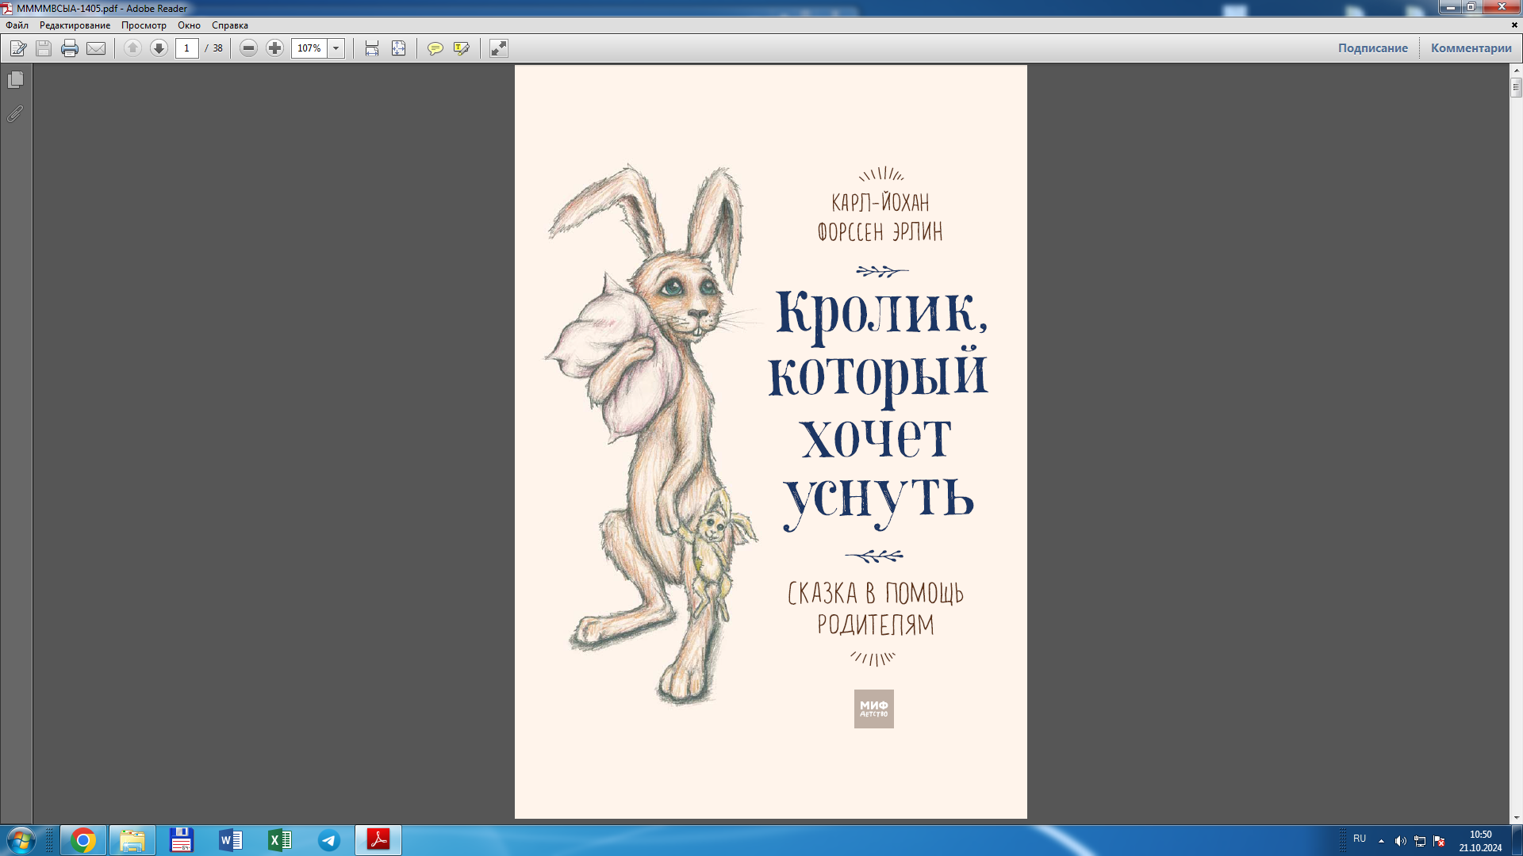Open a sticky note comment
This screenshot has height=856, width=1523.
point(435,48)
